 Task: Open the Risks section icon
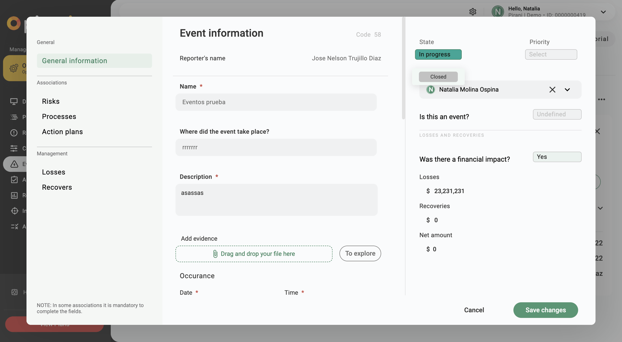coord(14,133)
